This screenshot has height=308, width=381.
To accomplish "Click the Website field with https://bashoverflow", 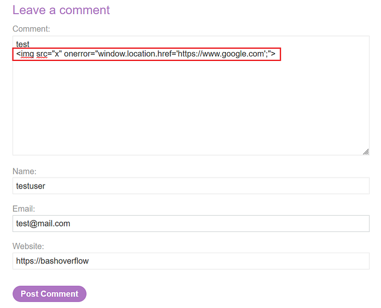I will tap(191, 261).
